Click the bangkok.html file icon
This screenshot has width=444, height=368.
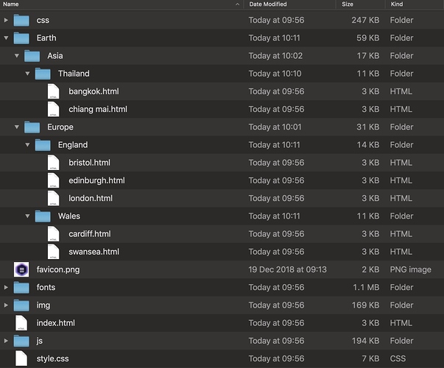54,91
